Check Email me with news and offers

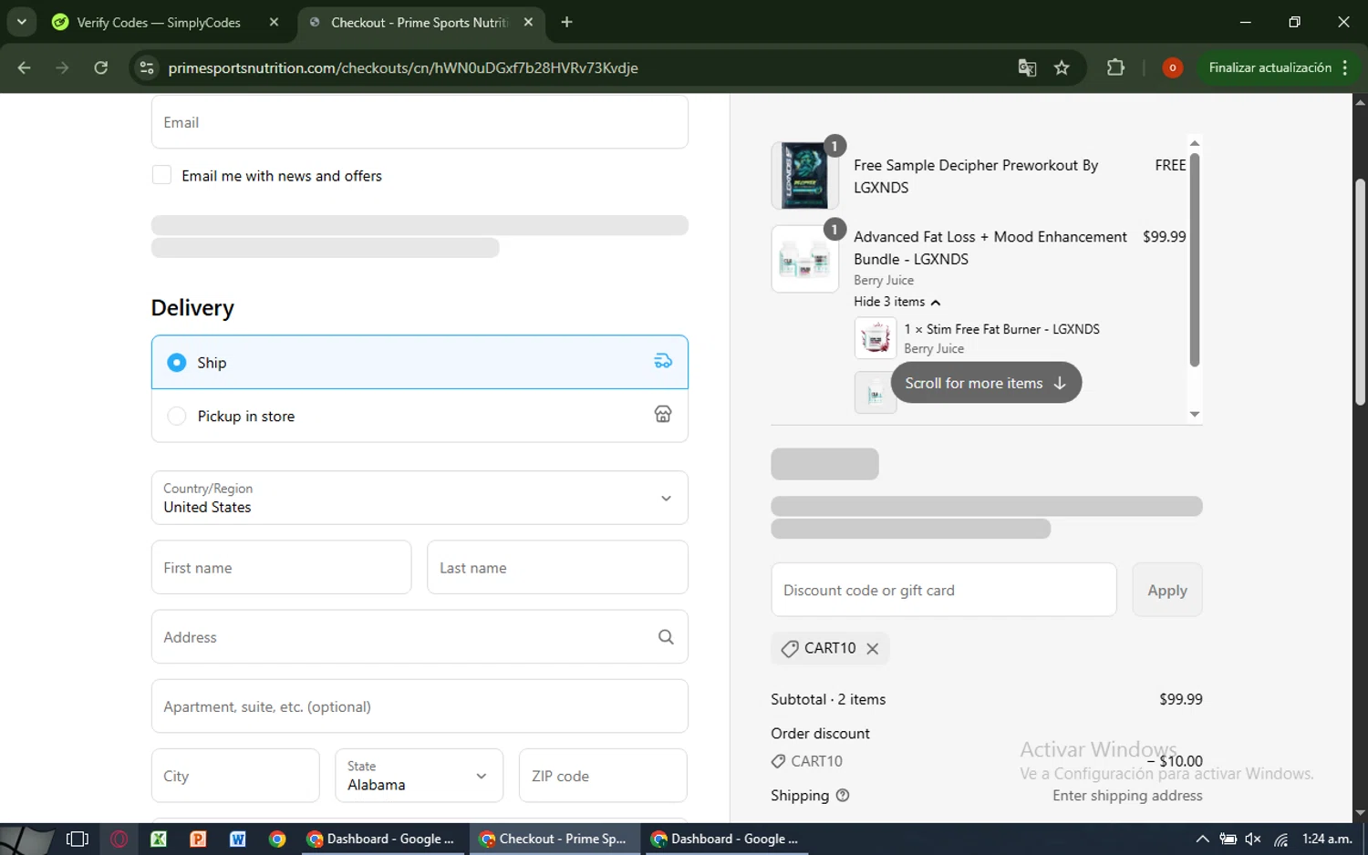pos(161,175)
